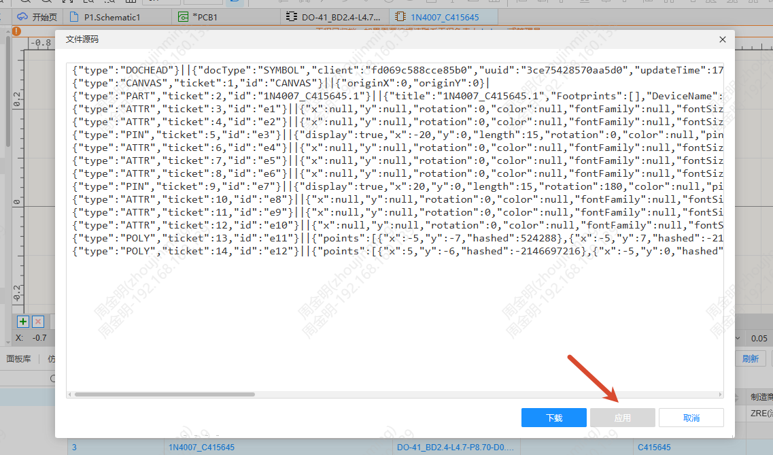Click the symbol icon of 1N4007_C415645 tab

pyautogui.click(x=400, y=17)
